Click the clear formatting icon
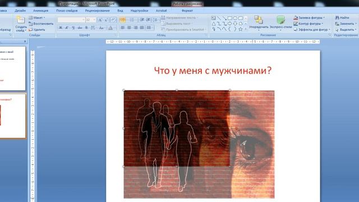This screenshot has width=359, height=202. 113,20
